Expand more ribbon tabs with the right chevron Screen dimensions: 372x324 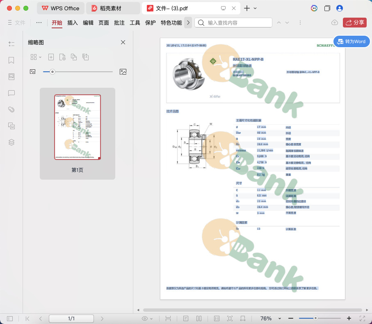(x=188, y=23)
